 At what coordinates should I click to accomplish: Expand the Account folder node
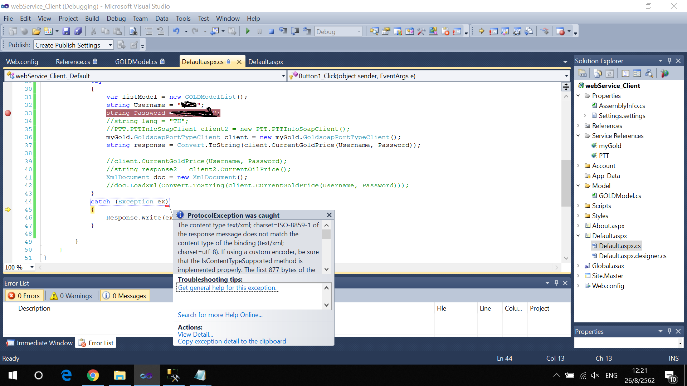click(578, 165)
